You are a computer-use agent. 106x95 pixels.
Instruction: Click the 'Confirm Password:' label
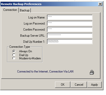coord(34,30)
